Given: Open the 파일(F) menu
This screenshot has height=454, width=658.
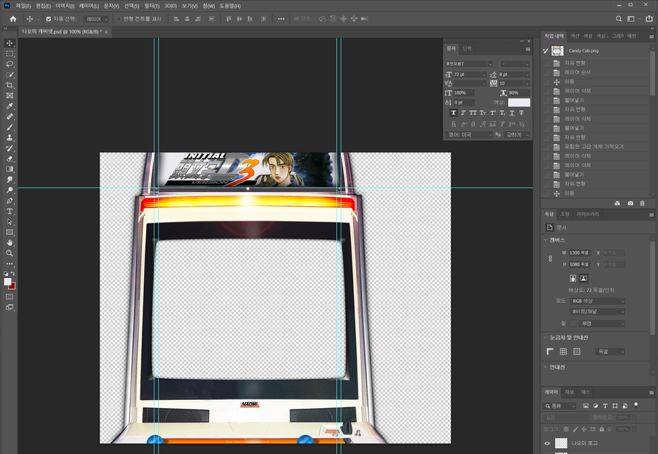Looking at the screenshot, I should click(x=23, y=6).
